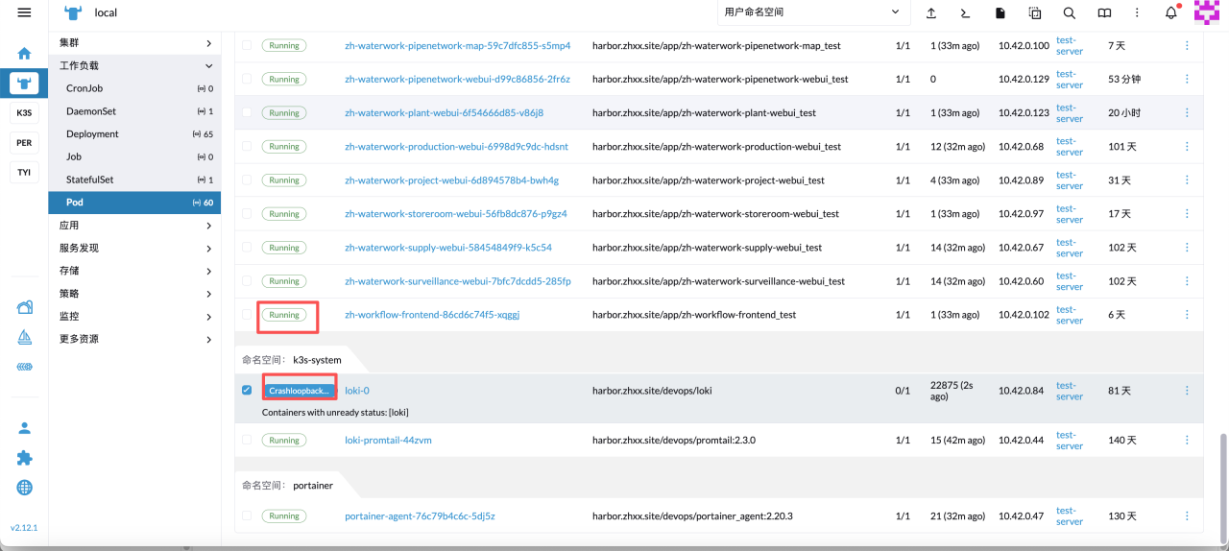Tick checkbox for portainer-agent pod
Screen dimensions: 1229x551
[247, 515]
